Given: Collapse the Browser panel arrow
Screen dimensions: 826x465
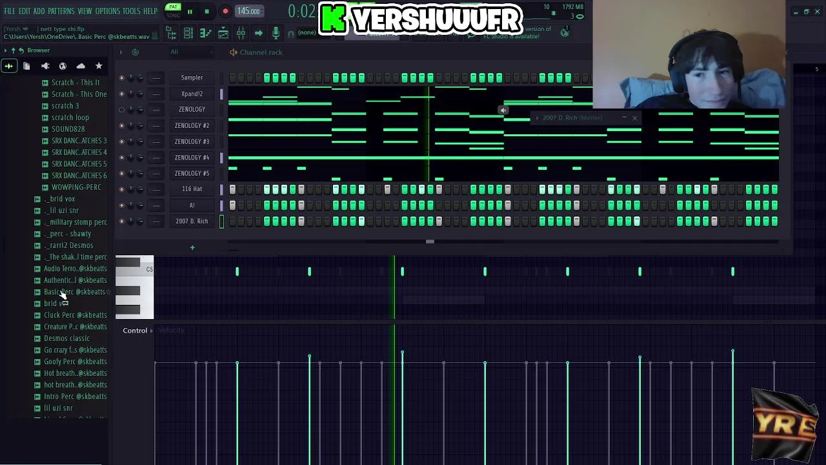Looking at the screenshot, I should pyautogui.click(x=6, y=50).
